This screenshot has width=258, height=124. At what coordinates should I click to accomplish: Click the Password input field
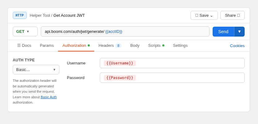pyautogui.click(x=172, y=78)
